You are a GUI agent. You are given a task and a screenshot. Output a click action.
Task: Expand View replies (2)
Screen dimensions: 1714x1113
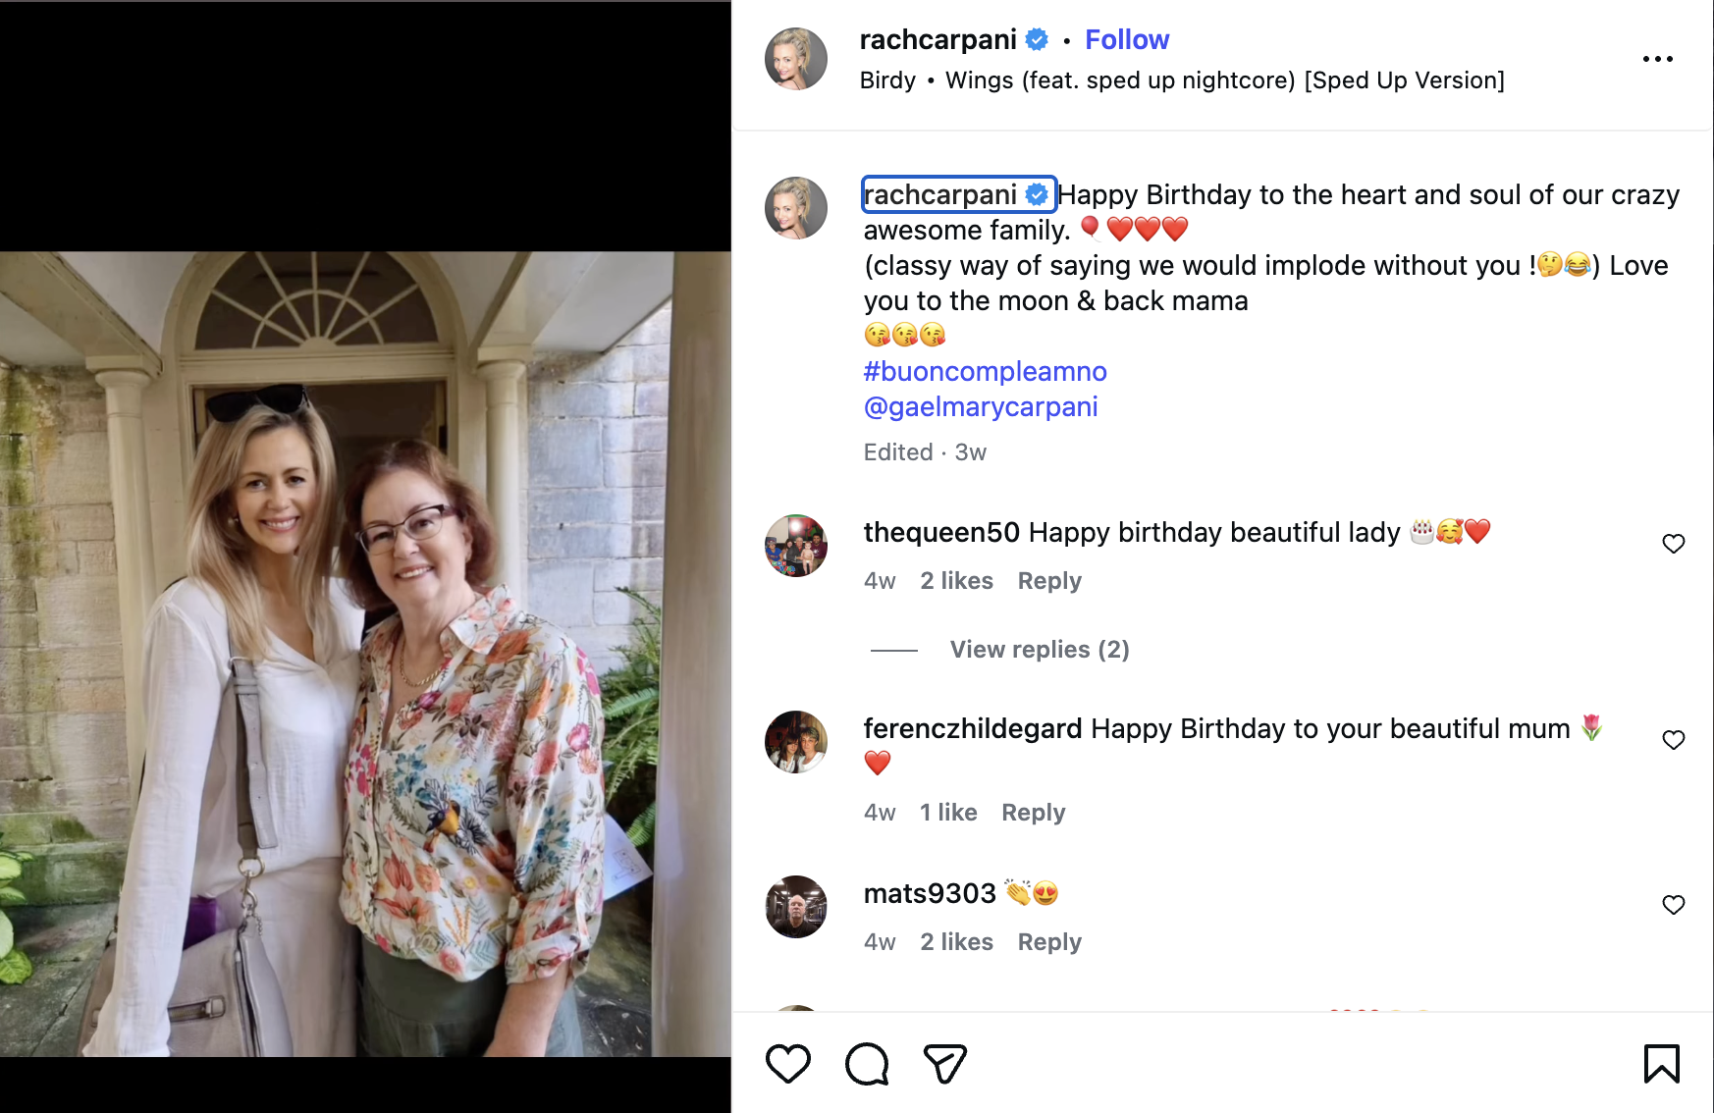click(1039, 650)
